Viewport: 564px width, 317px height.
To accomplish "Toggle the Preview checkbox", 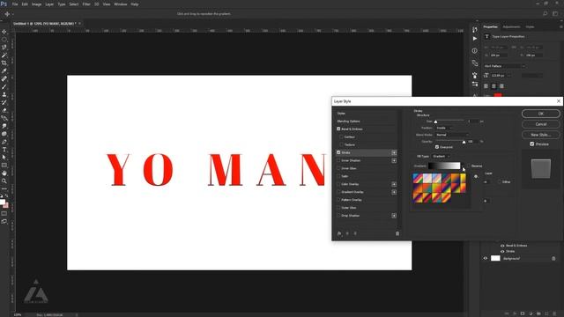I will pos(532,144).
